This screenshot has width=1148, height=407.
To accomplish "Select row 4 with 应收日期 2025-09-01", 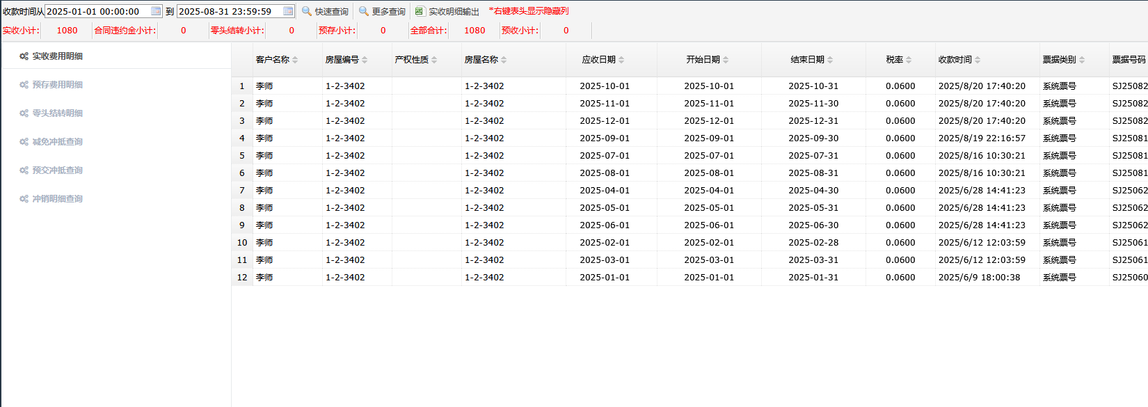I will pos(604,138).
